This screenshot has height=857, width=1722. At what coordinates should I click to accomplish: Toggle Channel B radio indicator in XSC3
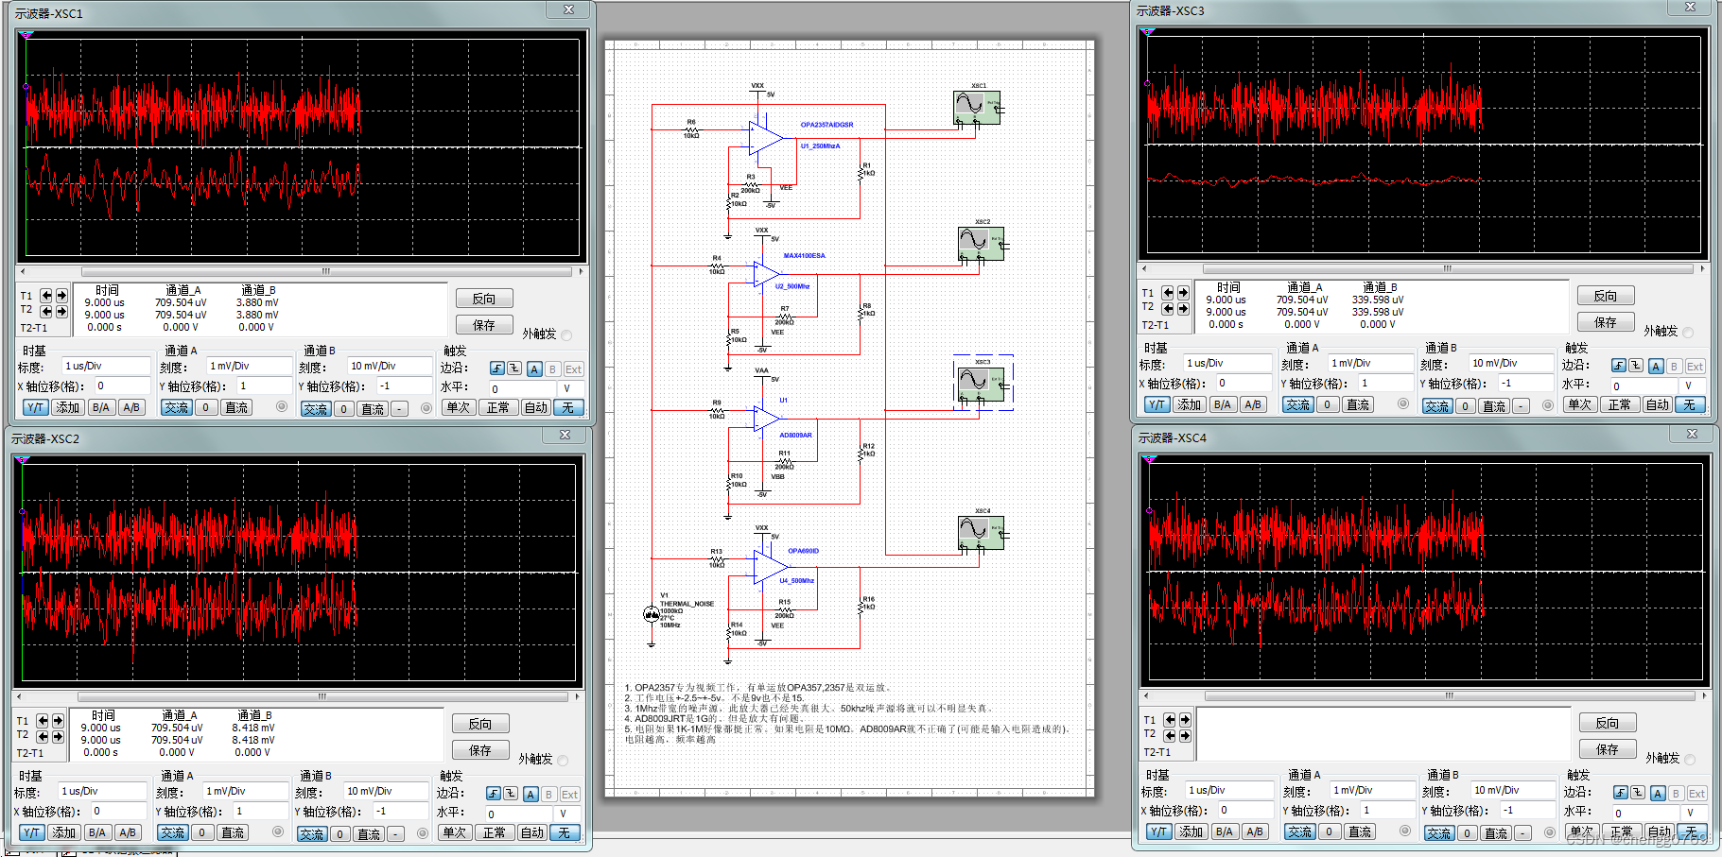click(x=1548, y=404)
